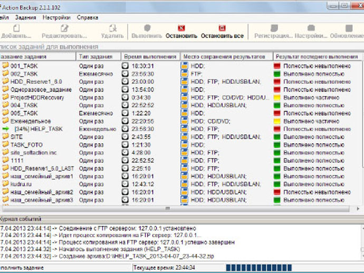Click the red status icon of наш_семейный_архив2
The width and height of the screenshot is (364, 273).
(x=277, y=192)
